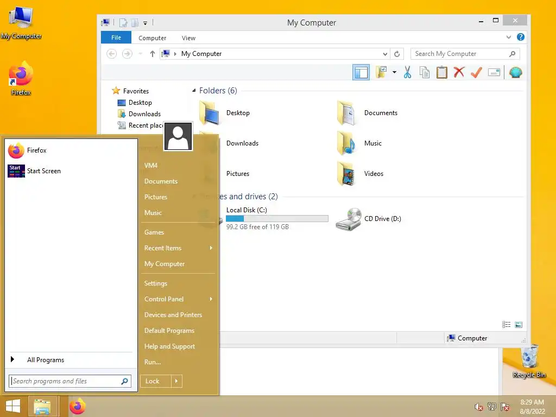Click the Lock button
This screenshot has height=417, width=556.
[x=156, y=381]
